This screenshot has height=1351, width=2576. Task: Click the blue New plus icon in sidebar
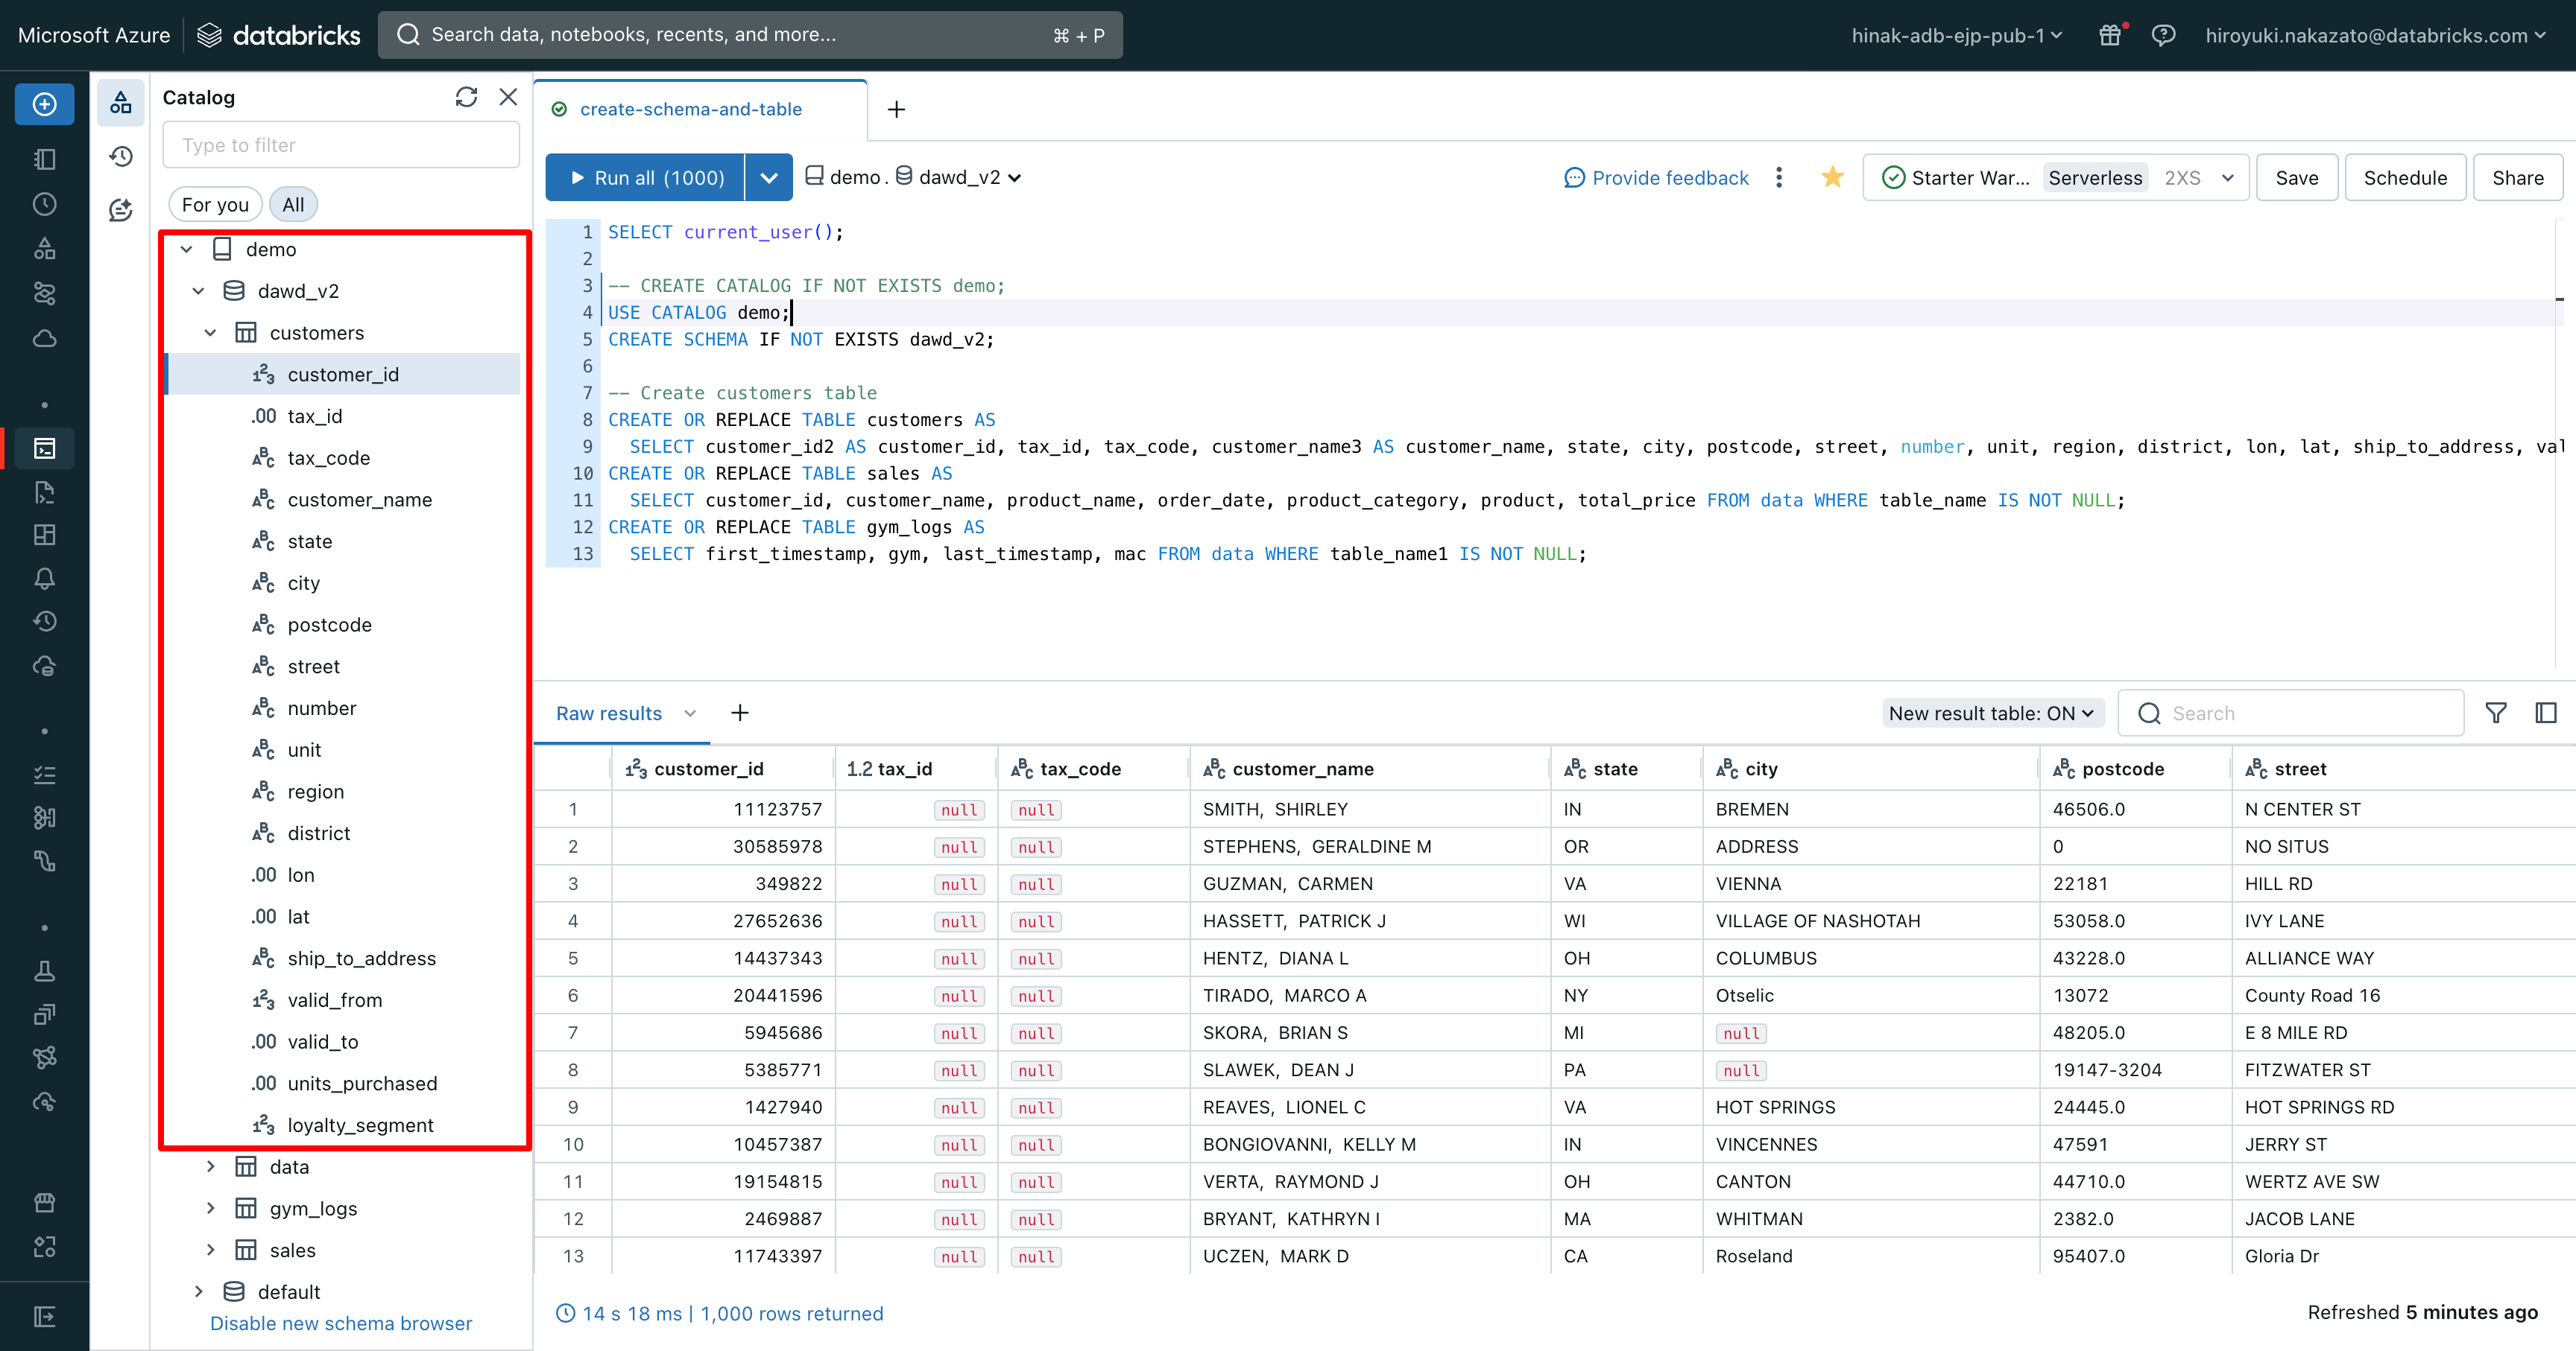point(44,104)
